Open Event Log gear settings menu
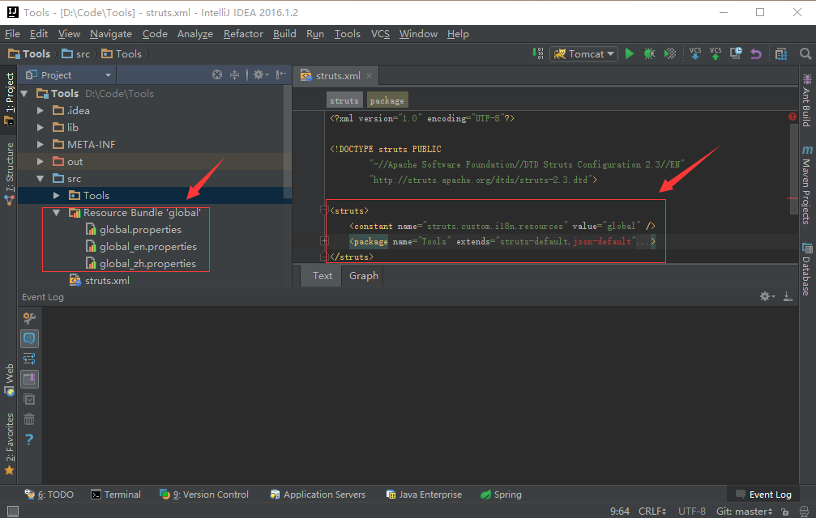This screenshot has width=816, height=518. [767, 296]
